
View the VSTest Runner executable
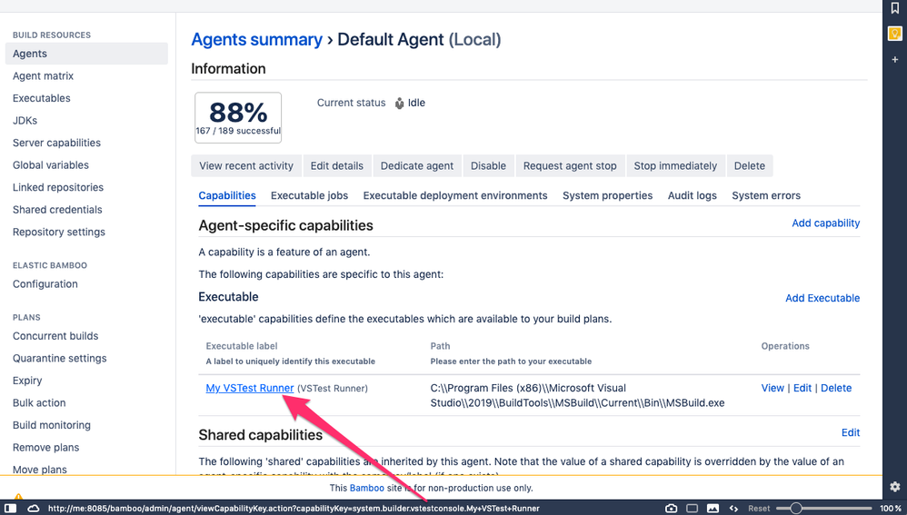point(772,388)
